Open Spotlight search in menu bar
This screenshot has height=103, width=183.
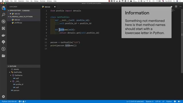pyautogui.click(x=174, y=1)
